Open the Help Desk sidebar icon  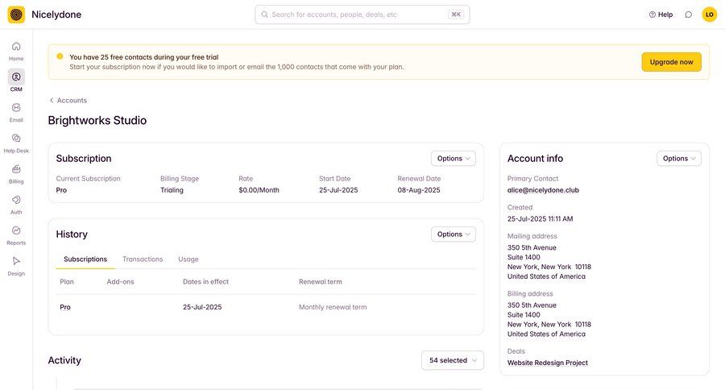pos(16,139)
